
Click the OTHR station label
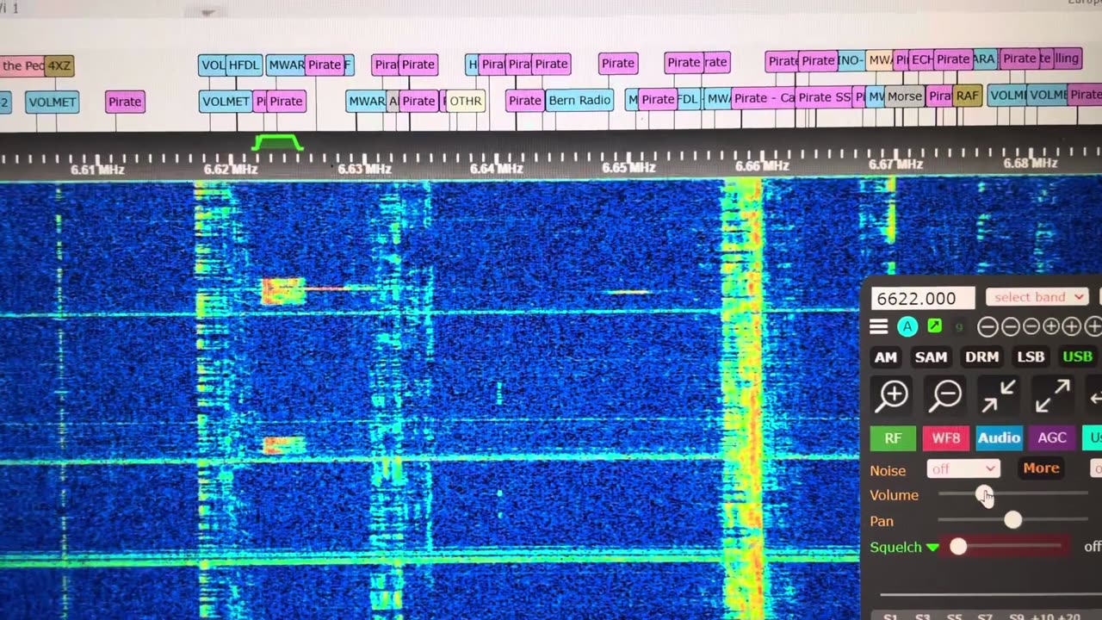tap(466, 101)
